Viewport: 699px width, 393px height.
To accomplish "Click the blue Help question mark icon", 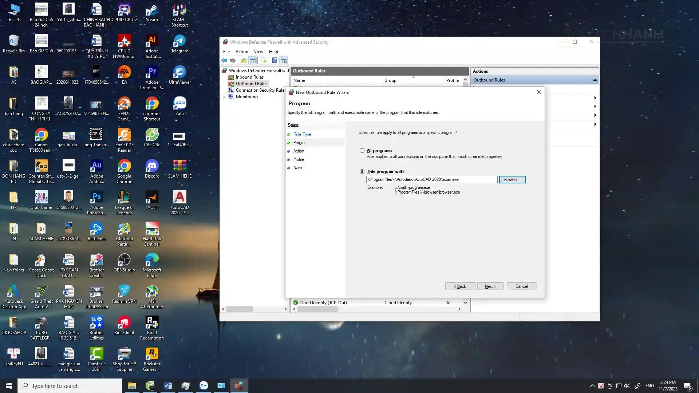I will [x=275, y=61].
